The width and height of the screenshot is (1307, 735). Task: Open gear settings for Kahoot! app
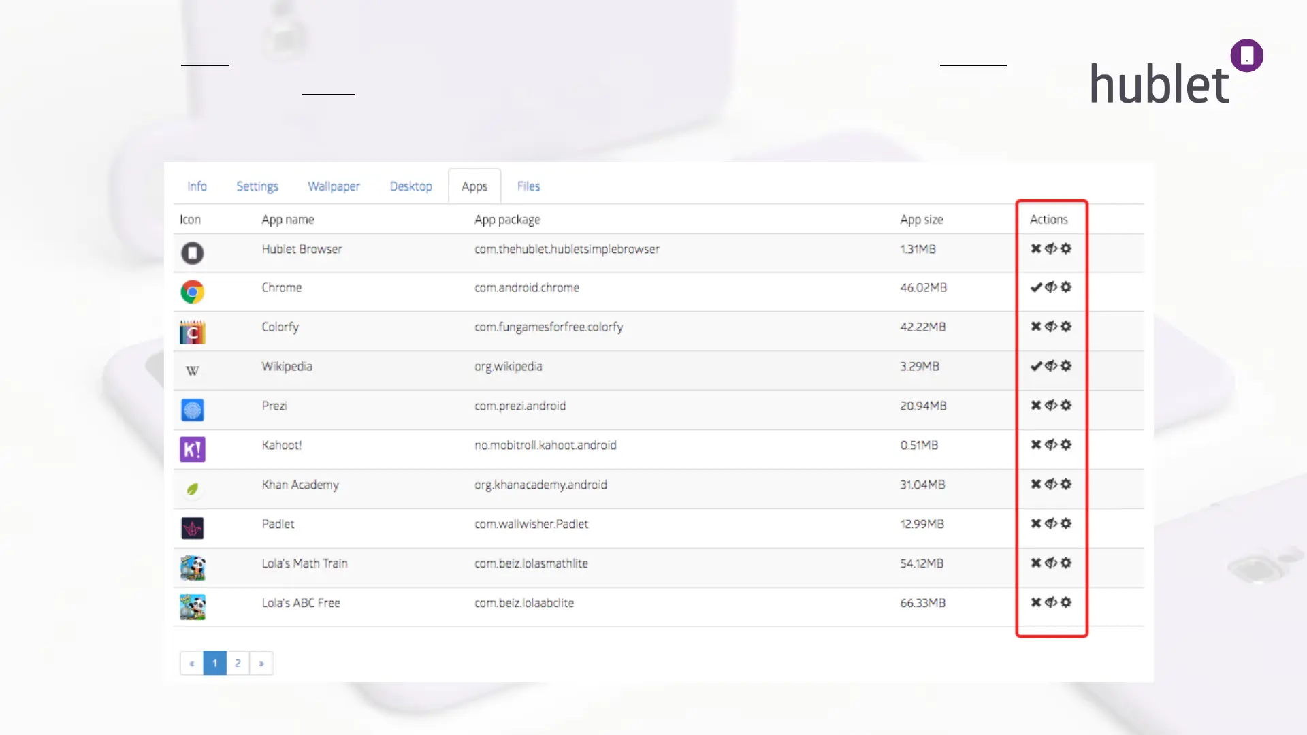pos(1066,445)
